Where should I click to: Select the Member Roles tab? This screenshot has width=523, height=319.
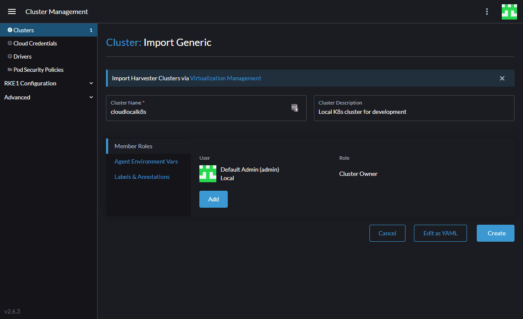(x=133, y=146)
